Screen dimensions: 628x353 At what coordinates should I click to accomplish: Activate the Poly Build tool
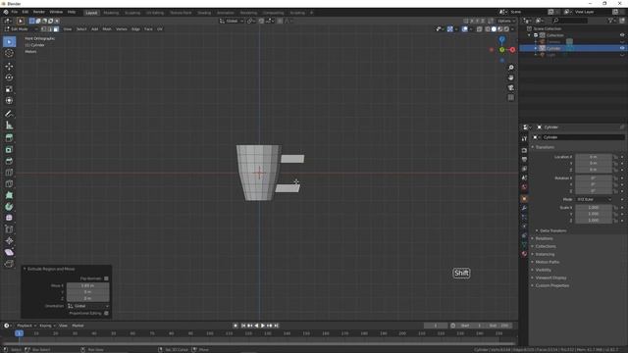tap(9, 195)
